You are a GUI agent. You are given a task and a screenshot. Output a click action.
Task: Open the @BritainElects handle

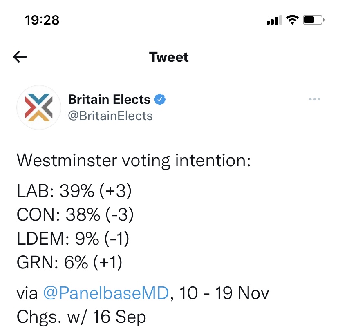[x=110, y=116]
